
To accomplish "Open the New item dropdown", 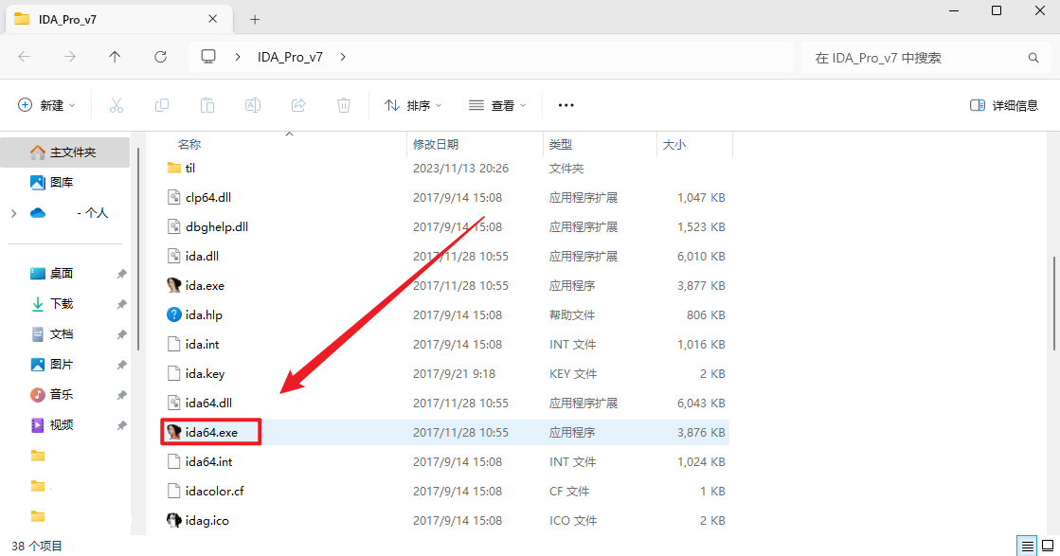I will pyautogui.click(x=46, y=105).
